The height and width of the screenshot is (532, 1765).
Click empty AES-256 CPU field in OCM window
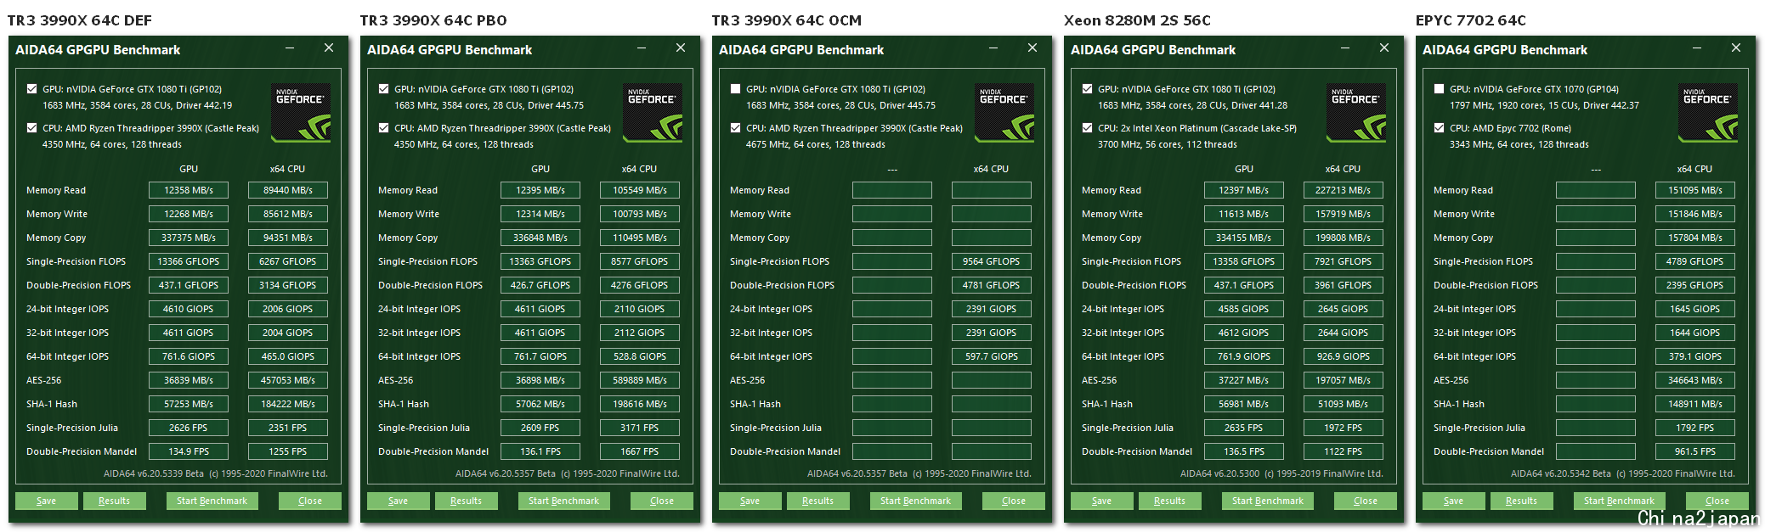[x=992, y=380]
